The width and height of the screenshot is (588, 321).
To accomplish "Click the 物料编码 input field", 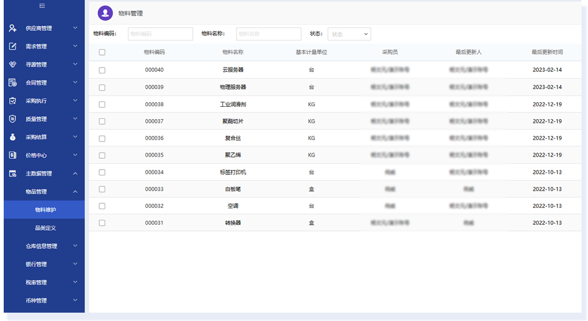I will point(160,34).
